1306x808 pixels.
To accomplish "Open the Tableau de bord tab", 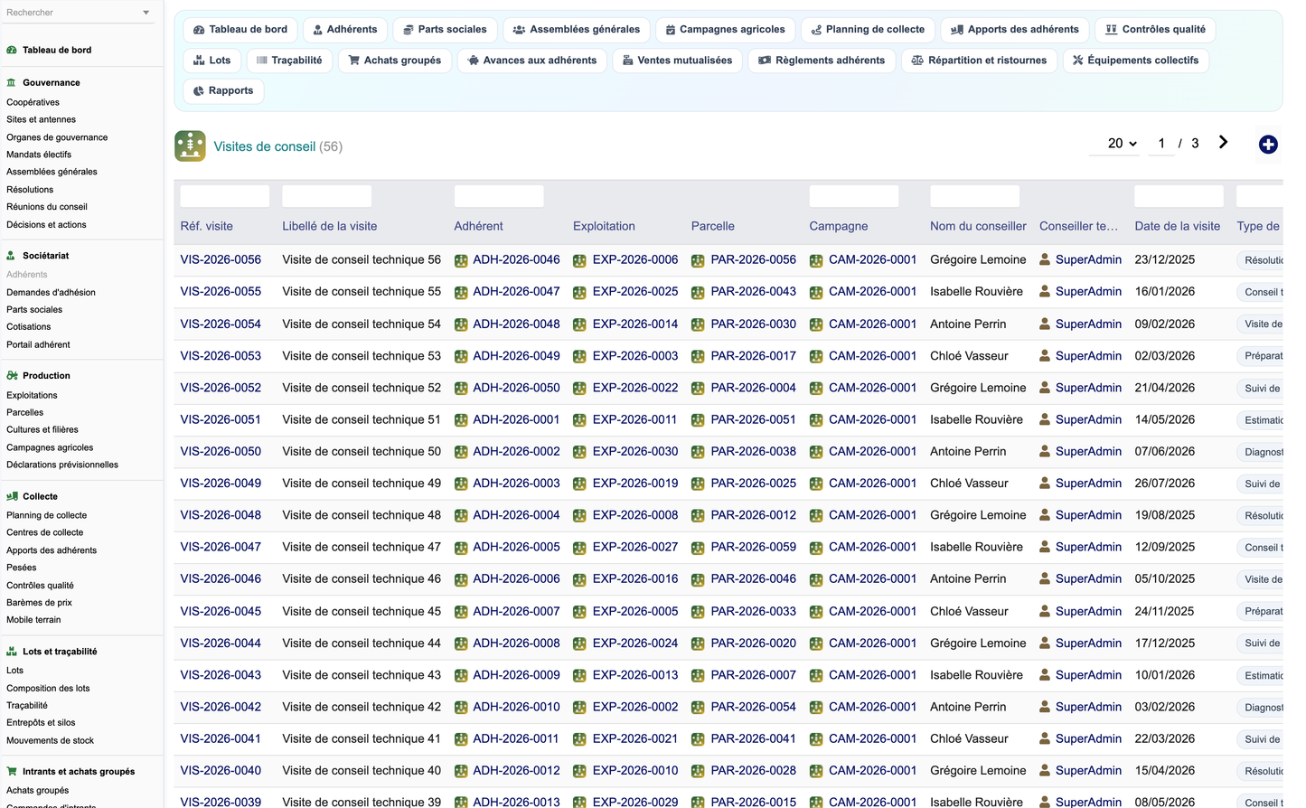I will 240,30.
